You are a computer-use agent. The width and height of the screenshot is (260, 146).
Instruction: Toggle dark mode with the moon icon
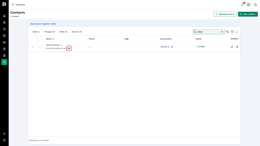[x=255, y=5]
